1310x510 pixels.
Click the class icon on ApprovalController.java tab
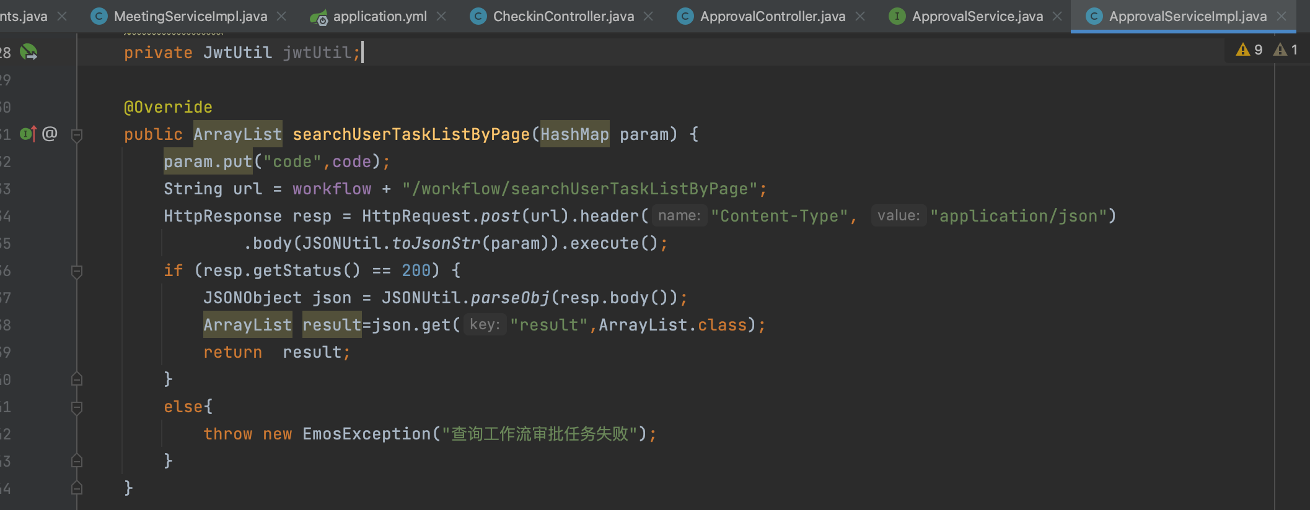[685, 16]
